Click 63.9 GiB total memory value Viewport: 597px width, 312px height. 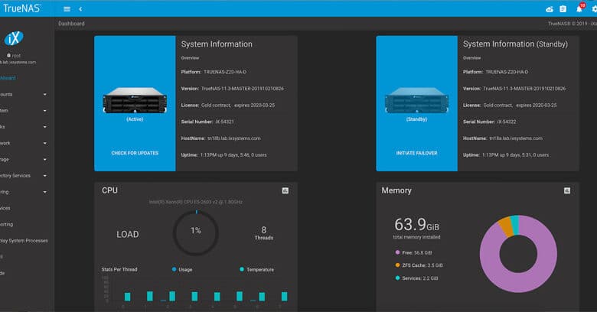click(416, 225)
